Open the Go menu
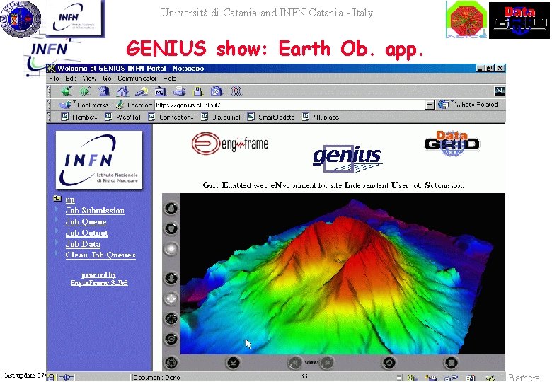Screen dimensions: 552x382 (x=107, y=78)
